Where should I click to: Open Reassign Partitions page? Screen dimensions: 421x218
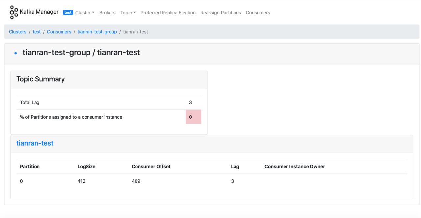pos(221,13)
